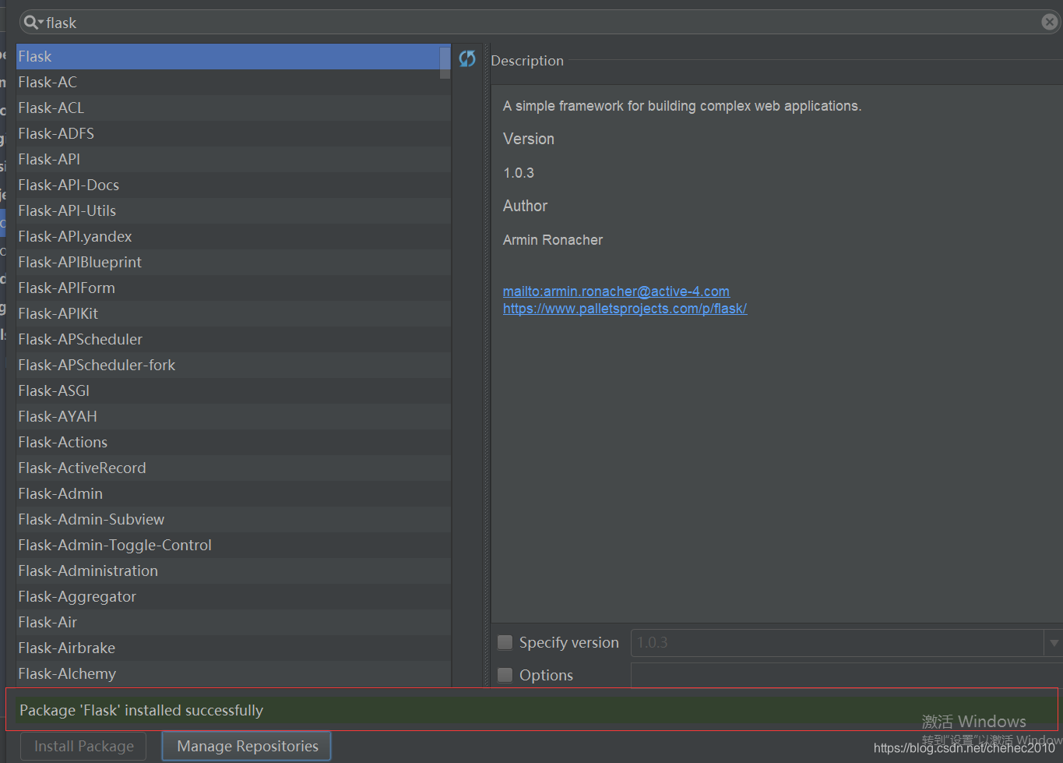Click the search field containing 'flask'
Screen dimensions: 1063x763
pos(540,23)
